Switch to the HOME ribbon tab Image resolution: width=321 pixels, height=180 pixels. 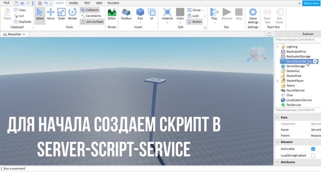[60, 3]
